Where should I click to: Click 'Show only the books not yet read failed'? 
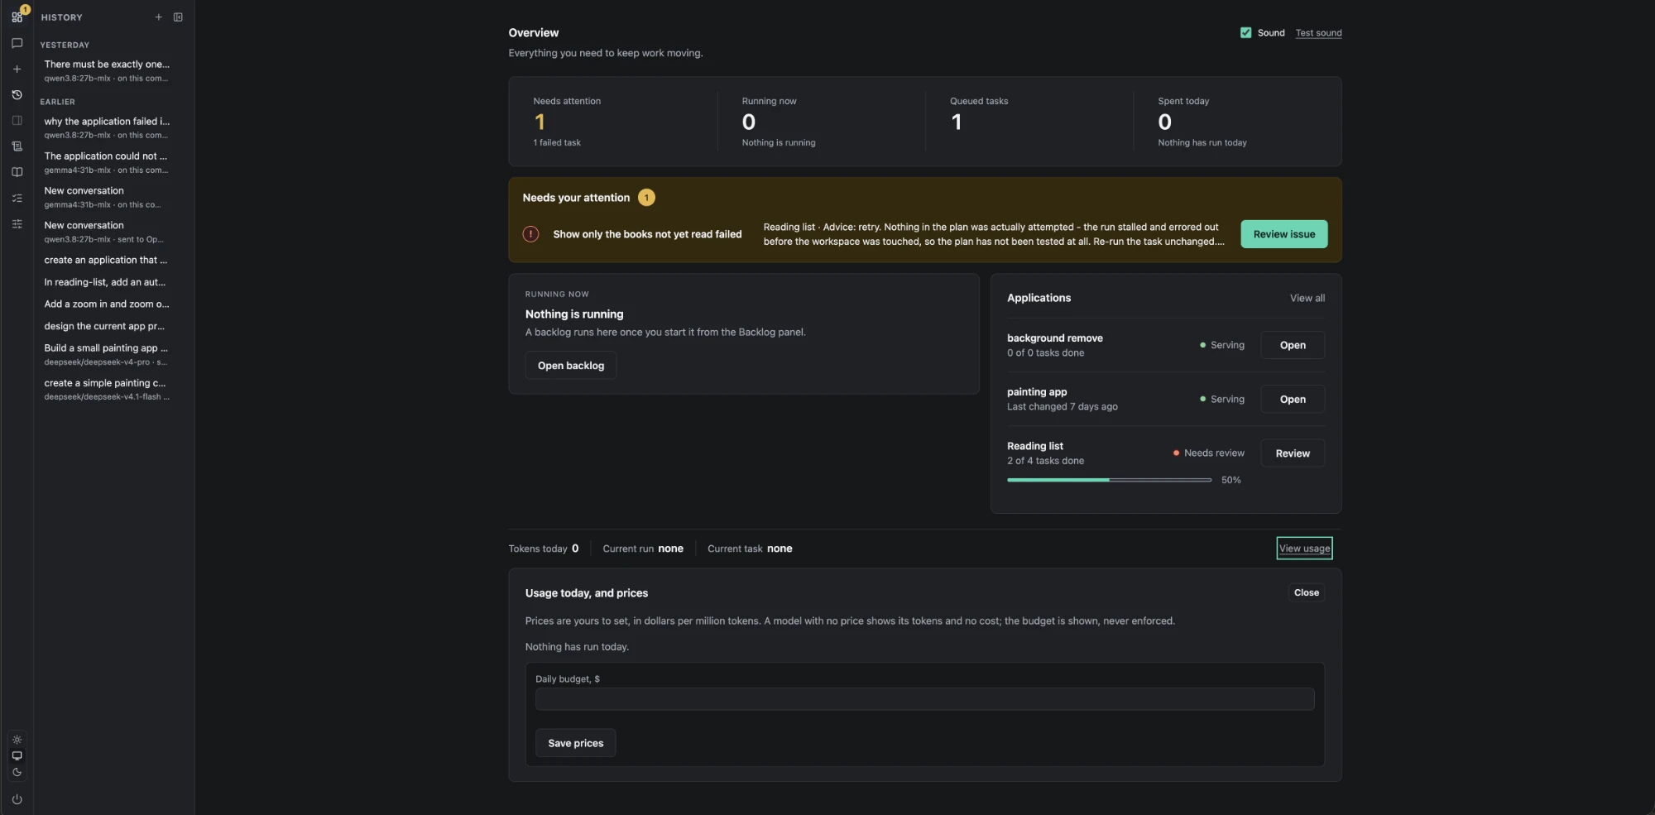click(x=647, y=234)
